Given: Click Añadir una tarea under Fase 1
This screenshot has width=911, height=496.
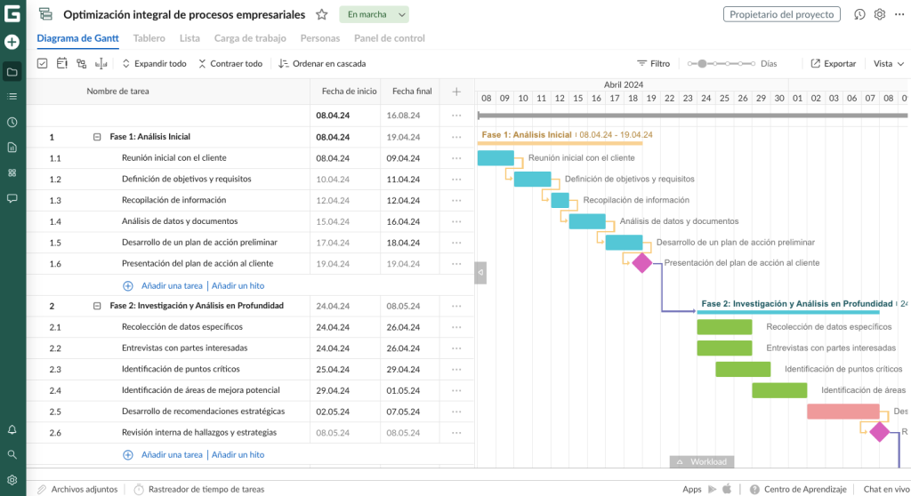Looking at the screenshot, I should (172, 285).
